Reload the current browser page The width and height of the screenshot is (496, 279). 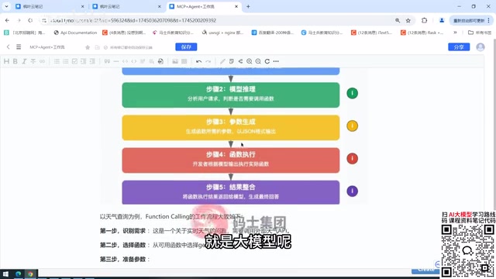[30, 20]
